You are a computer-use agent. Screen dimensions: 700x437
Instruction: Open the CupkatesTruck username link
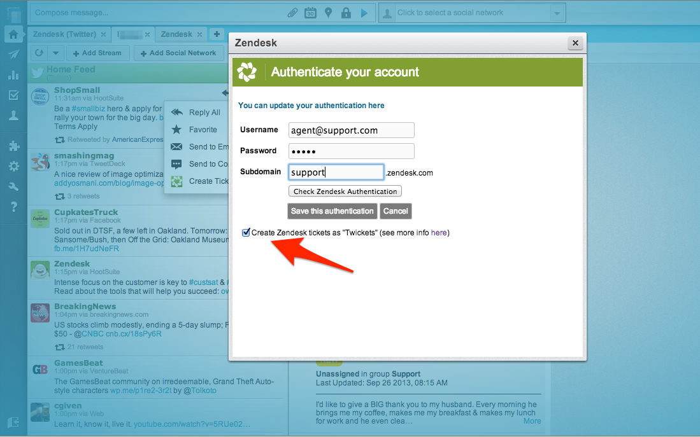pyautogui.click(x=86, y=212)
